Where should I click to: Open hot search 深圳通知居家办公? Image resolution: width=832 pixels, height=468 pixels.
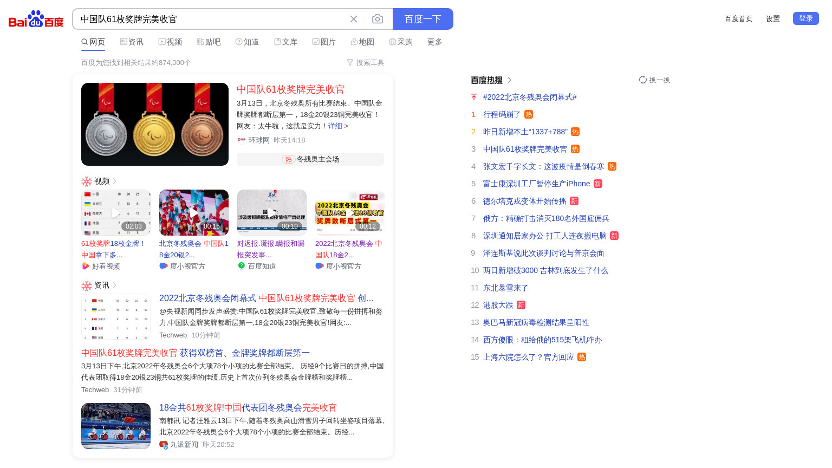[x=545, y=236]
